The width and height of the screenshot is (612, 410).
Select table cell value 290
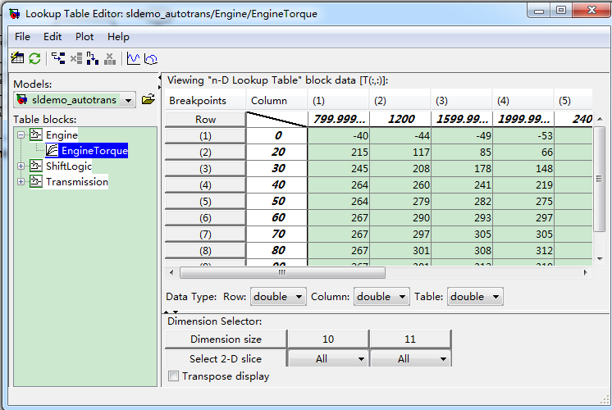point(400,217)
